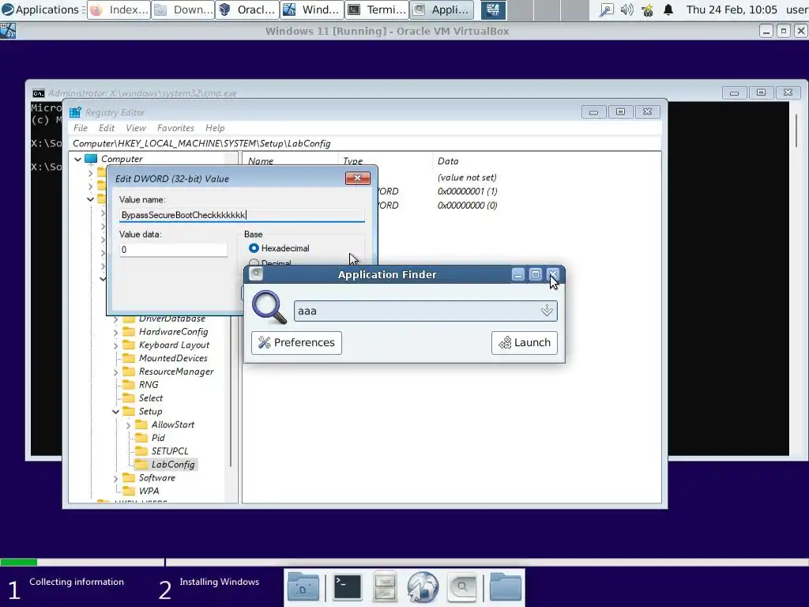Click the Value name field BypassSecureBootCheck
Viewport: 809px width, 607px height.
242,215
